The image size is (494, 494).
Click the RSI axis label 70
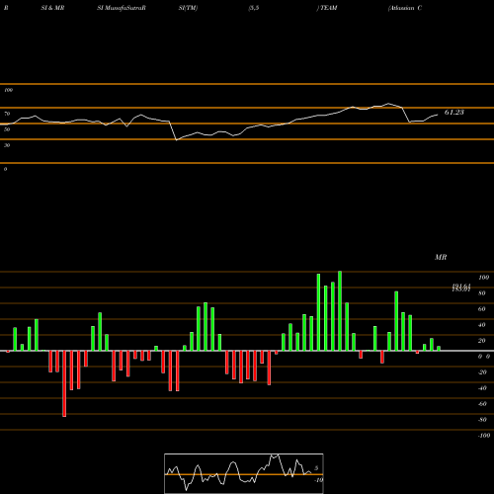point(7,114)
